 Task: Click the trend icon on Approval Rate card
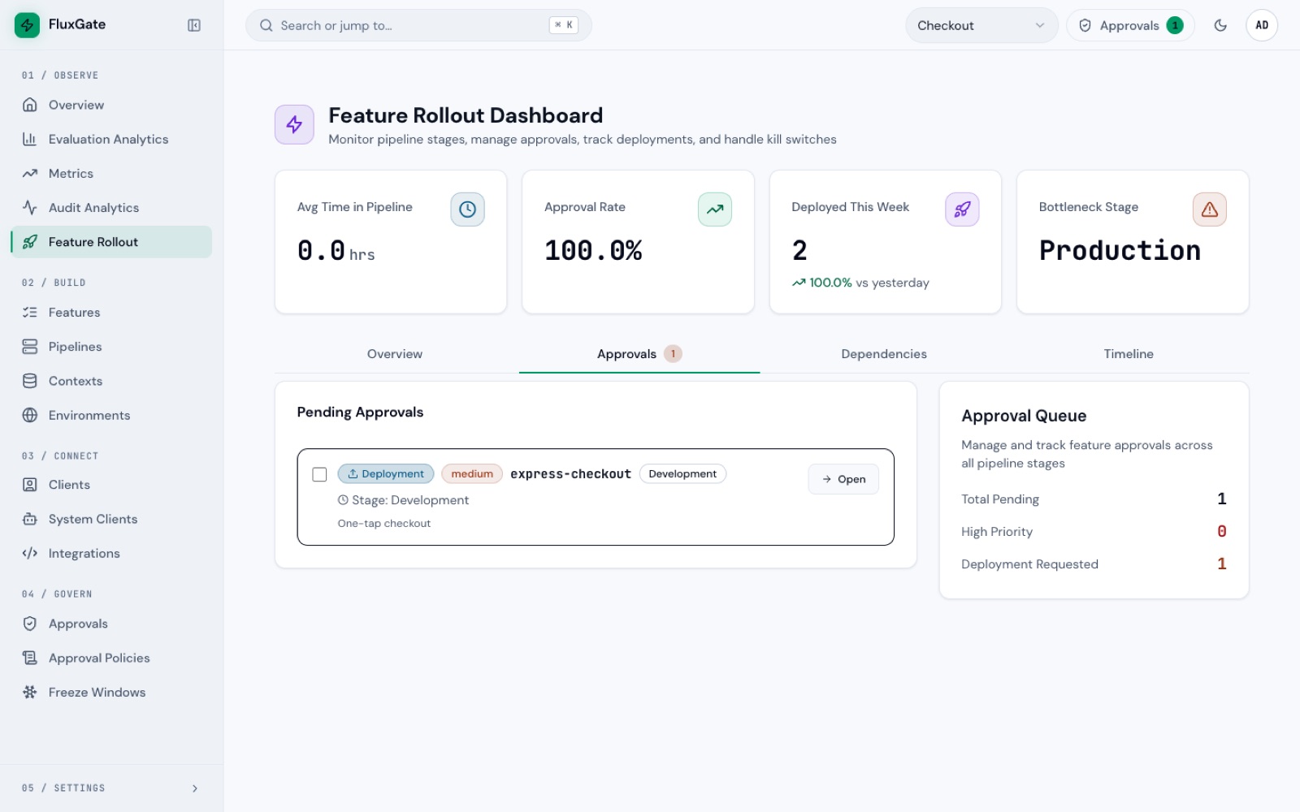715,209
